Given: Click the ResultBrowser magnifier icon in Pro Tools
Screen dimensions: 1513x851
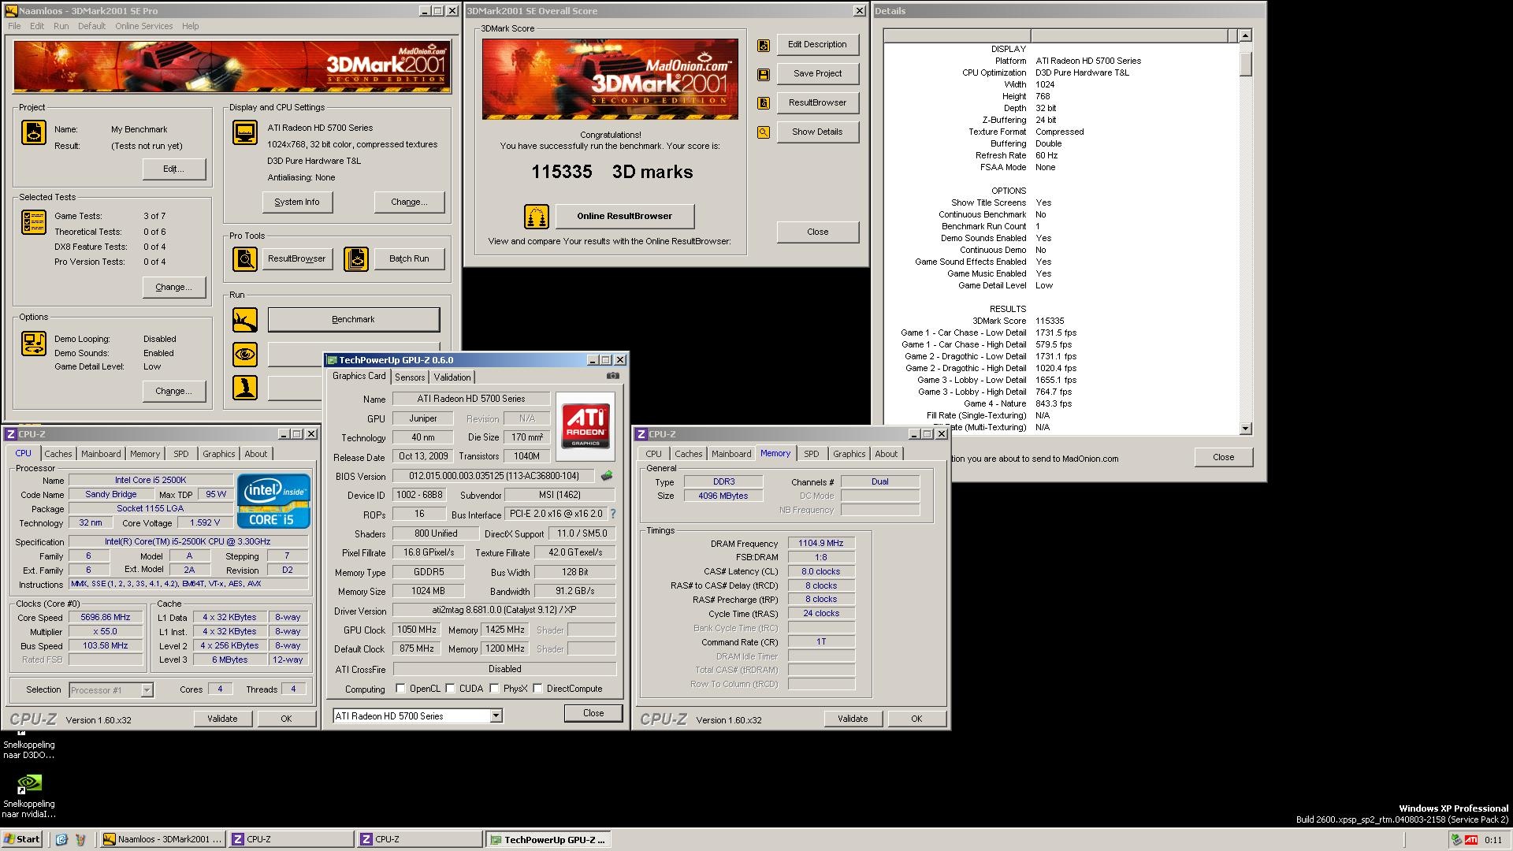Looking at the screenshot, I should tap(245, 259).
